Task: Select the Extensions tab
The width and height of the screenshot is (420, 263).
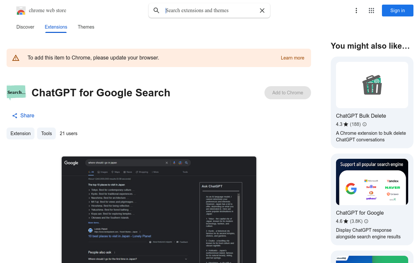Action: click(x=56, y=27)
